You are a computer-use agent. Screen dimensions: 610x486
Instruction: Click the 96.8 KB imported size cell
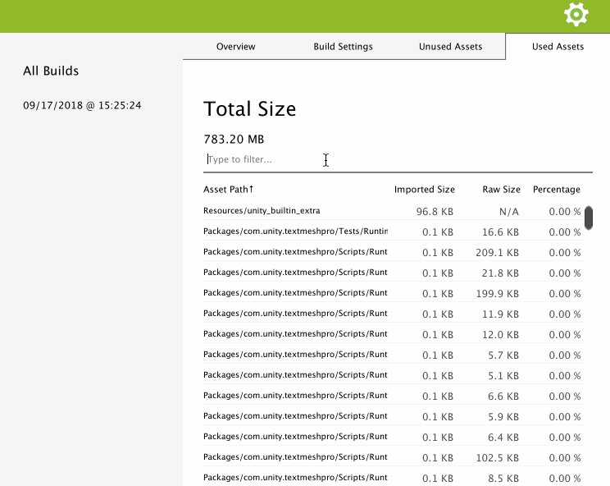click(435, 212)
